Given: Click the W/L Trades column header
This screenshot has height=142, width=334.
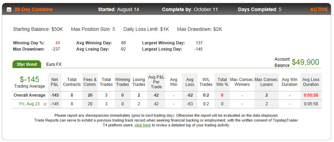Looking at the screenshot, I should coord(206,82).
